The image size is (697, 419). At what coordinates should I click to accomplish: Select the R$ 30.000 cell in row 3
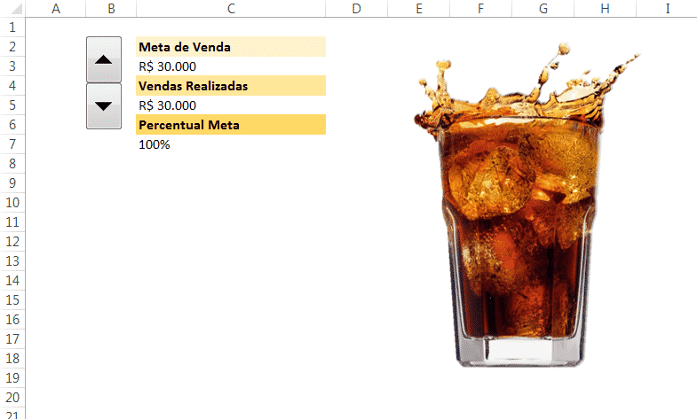click(231, 66)
